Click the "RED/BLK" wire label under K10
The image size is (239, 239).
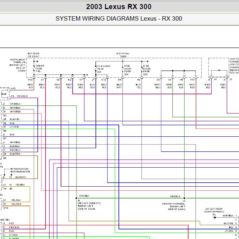click(x=31, y=86)
